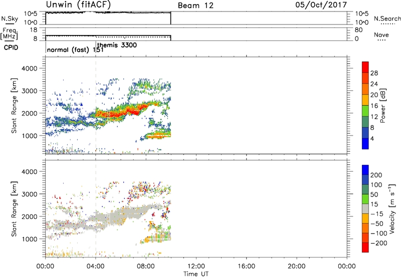401x277 pixels.
Task: Click the '80' Nave axis tick
Action: (x=358, y=30)
